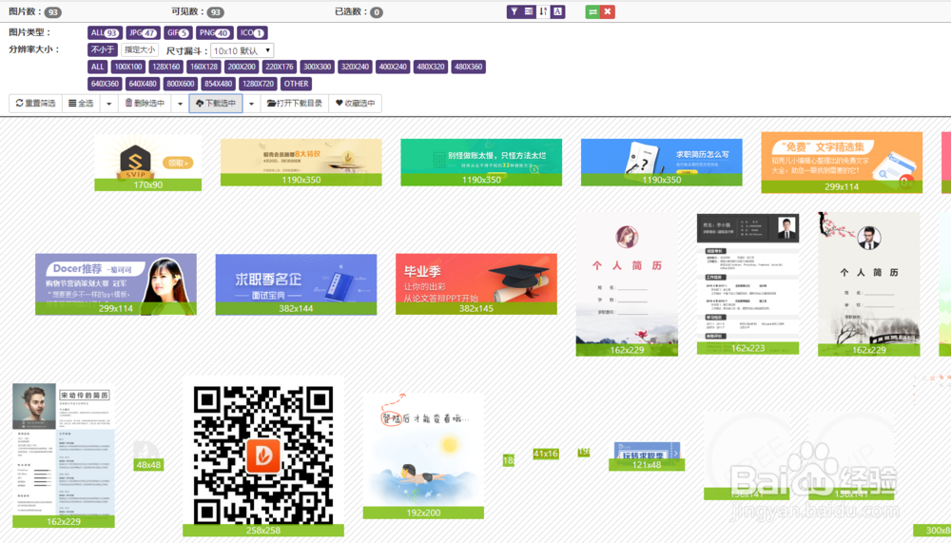This screenshot has height=543, width=951.
Task: Select the 不小于 resolution mode
Action: (x=103, y=49)
